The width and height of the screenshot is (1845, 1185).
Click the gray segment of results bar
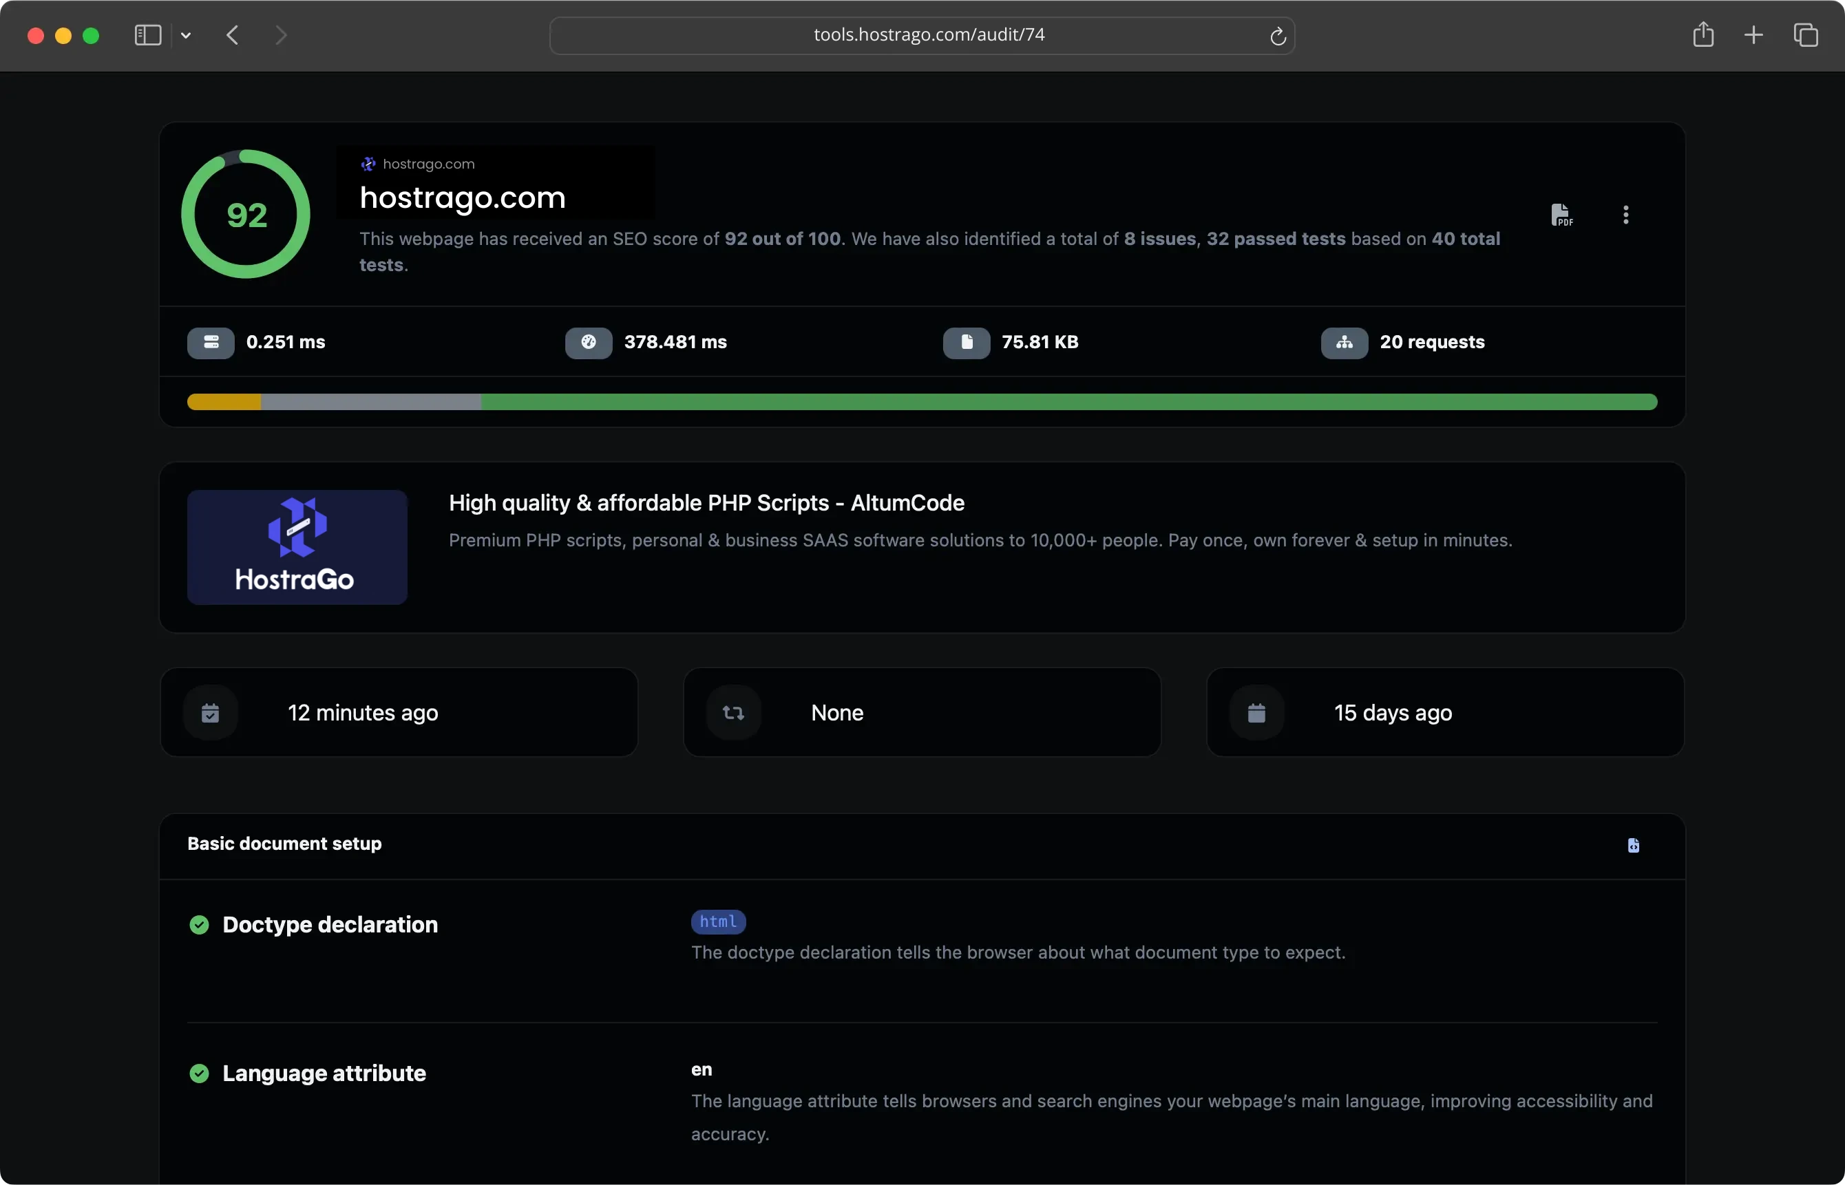(371, 402)
